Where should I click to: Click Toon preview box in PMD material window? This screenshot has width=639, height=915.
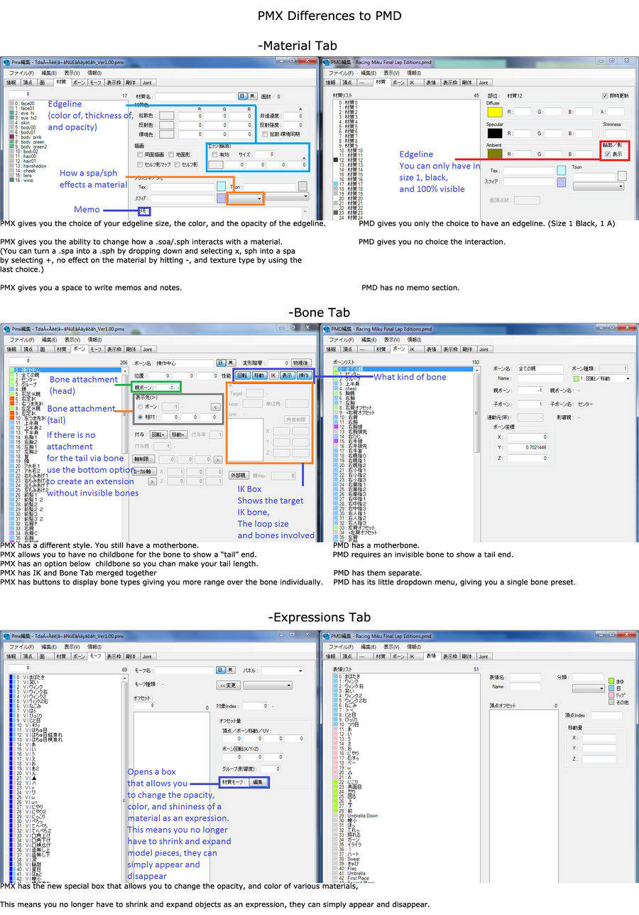point(623,175)
